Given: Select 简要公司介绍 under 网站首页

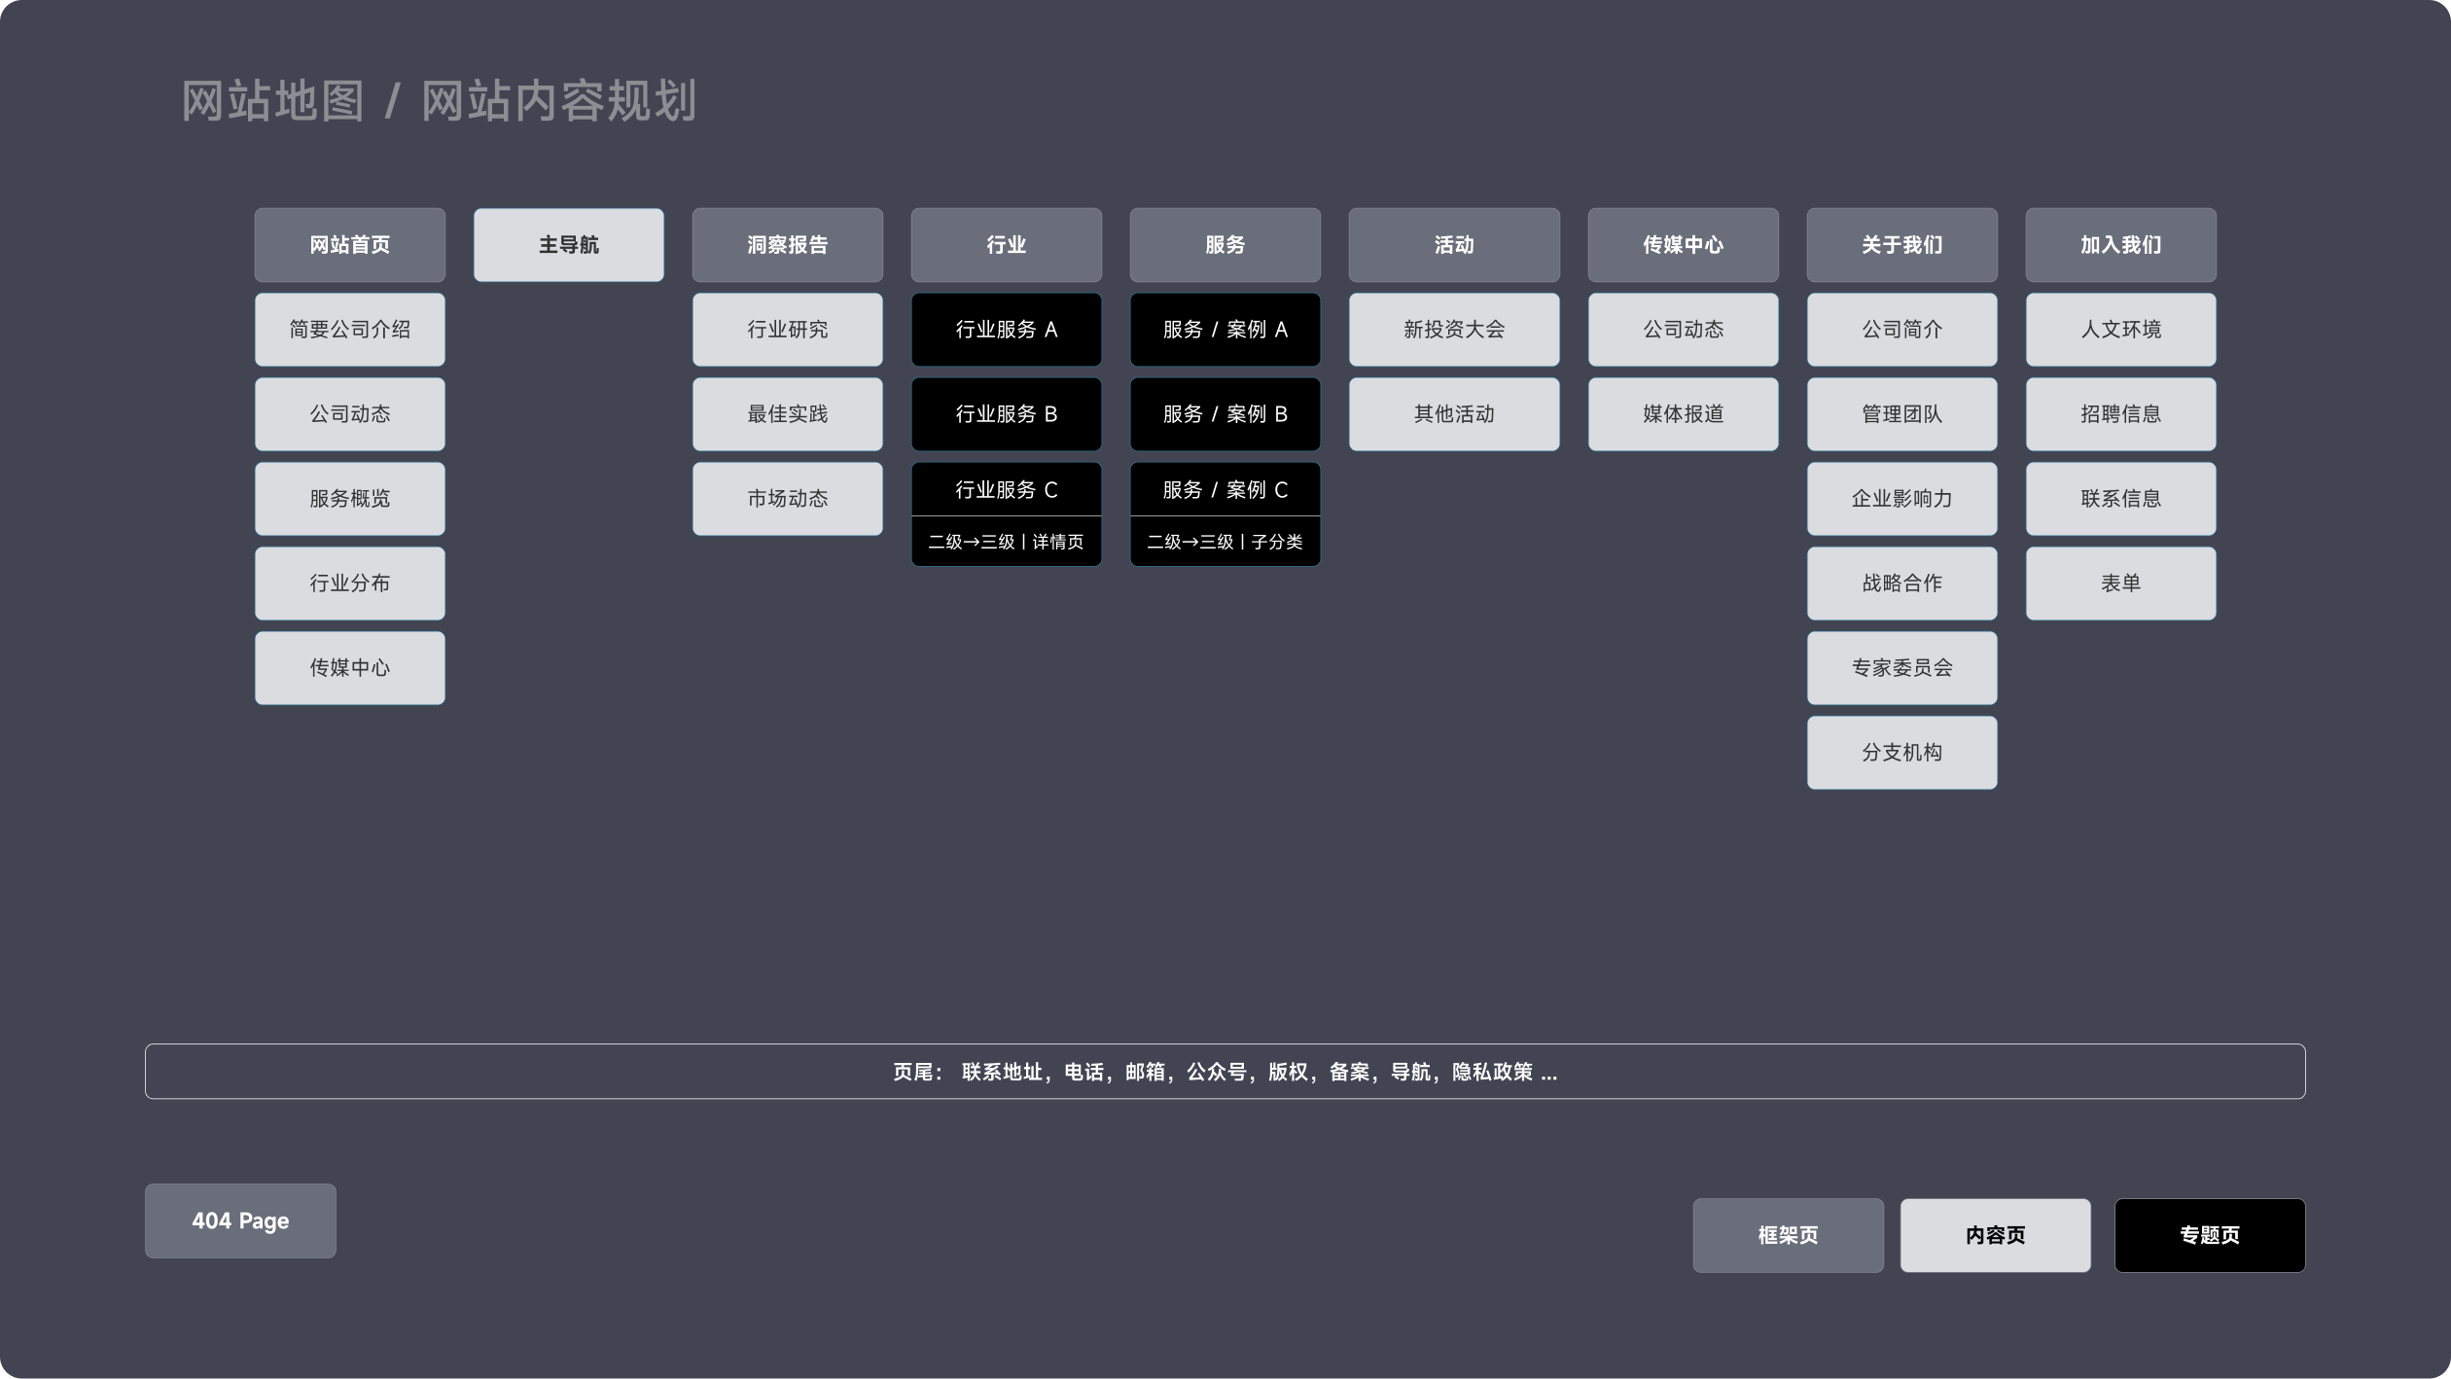Looking at the screenshot, I should [349, 330].
